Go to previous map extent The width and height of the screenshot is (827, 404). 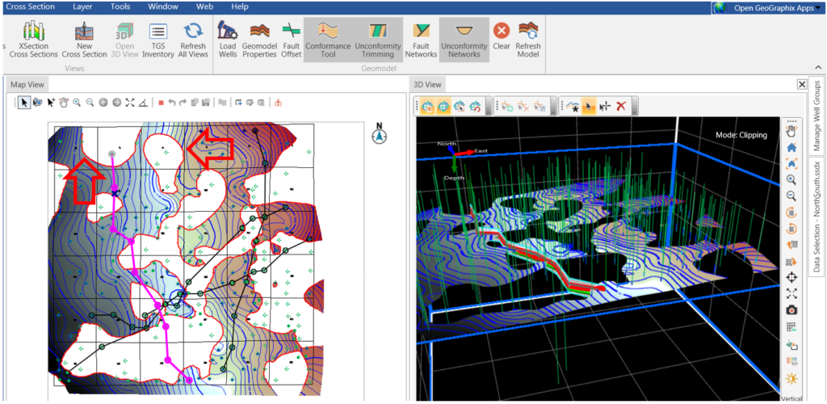[103, 103]
